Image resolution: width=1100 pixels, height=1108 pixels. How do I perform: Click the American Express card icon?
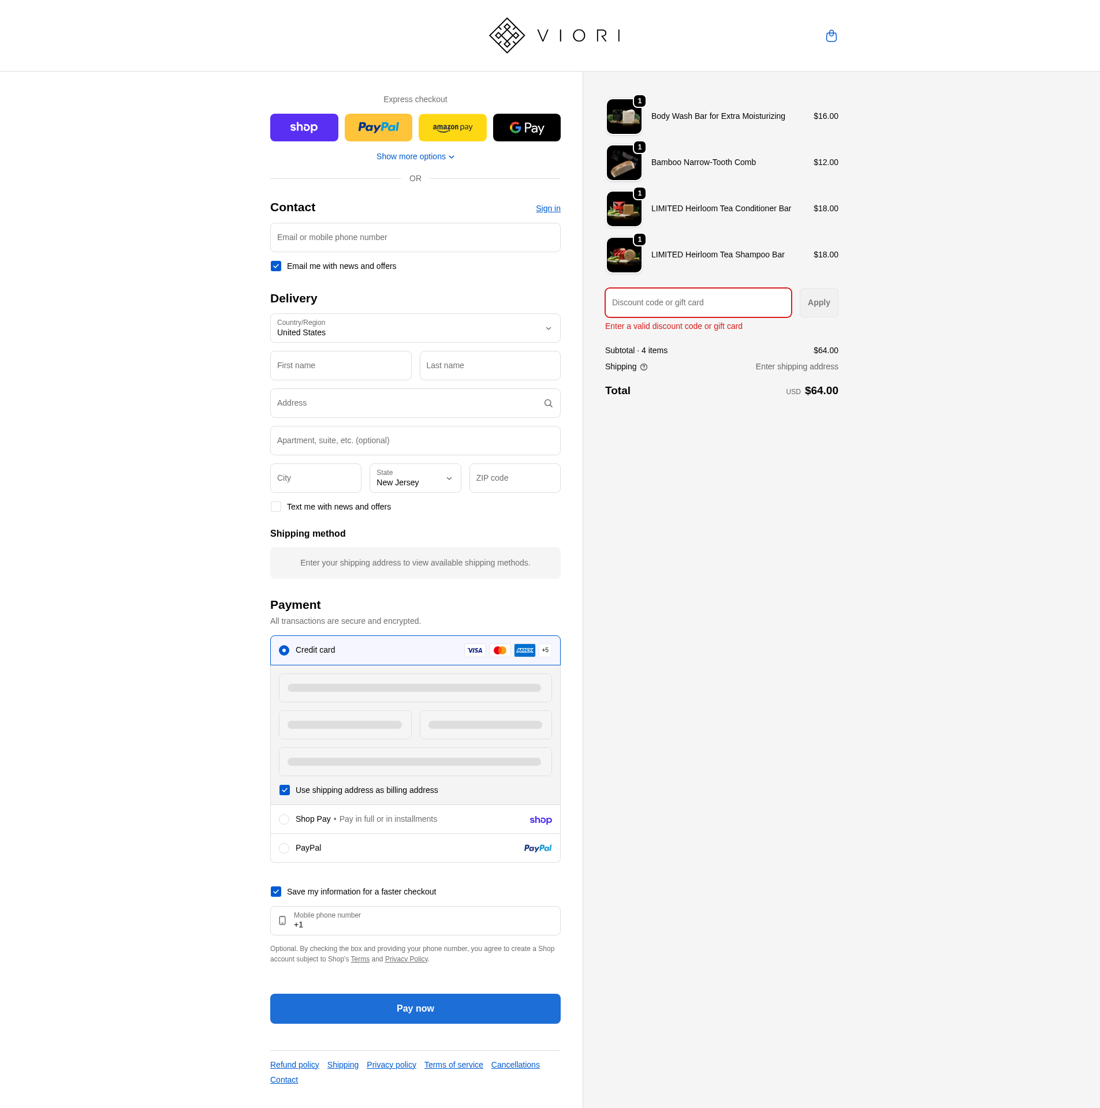point(524,650)
